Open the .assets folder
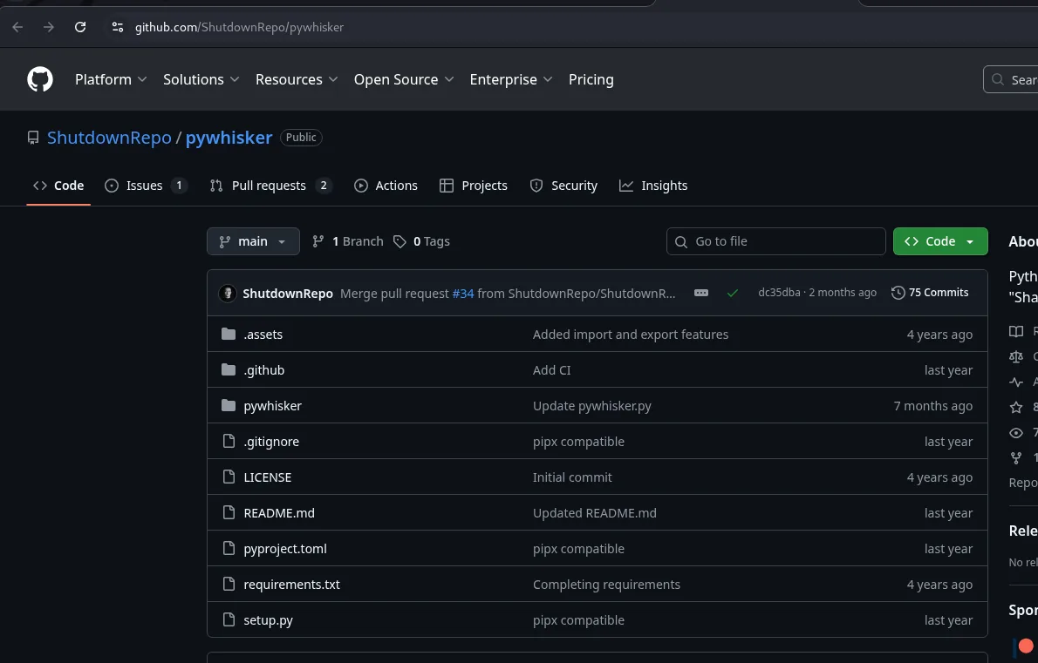1038x663 pixels. [263, 335]
